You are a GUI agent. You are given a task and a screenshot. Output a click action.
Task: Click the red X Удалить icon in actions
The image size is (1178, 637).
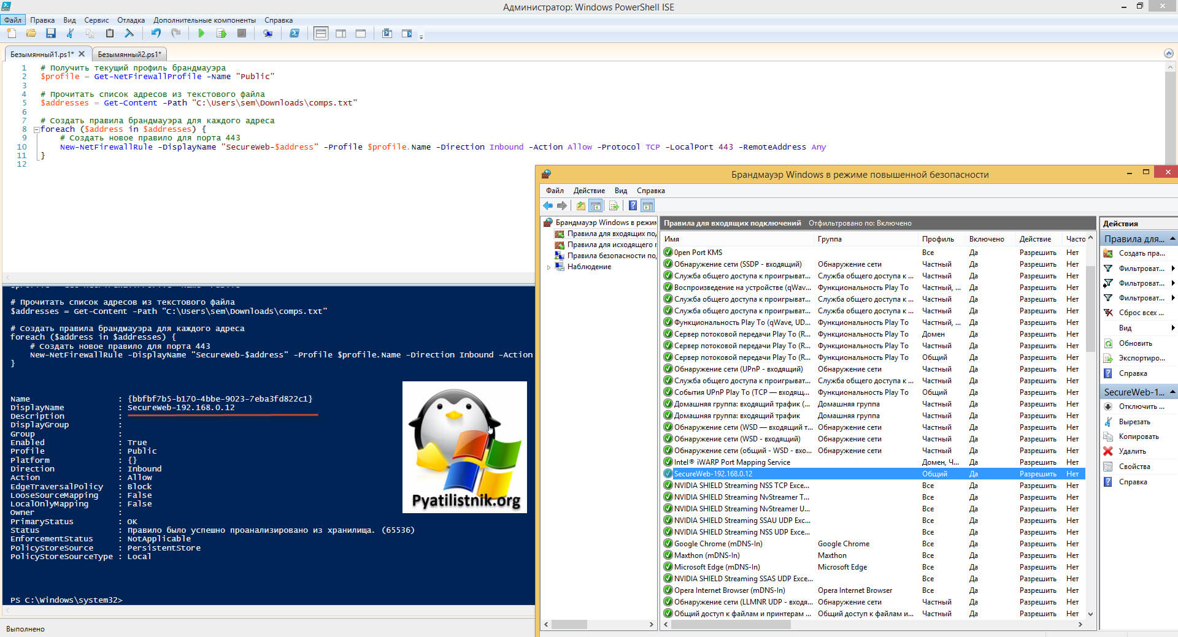[1108, 451]
